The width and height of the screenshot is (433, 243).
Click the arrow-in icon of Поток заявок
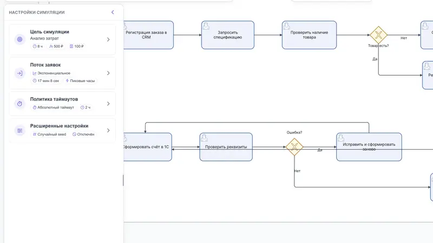[x=19, y=73]
